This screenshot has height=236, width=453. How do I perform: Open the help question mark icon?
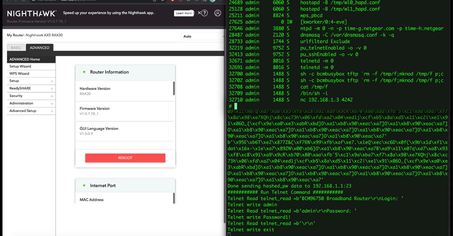tap(205, 13)
